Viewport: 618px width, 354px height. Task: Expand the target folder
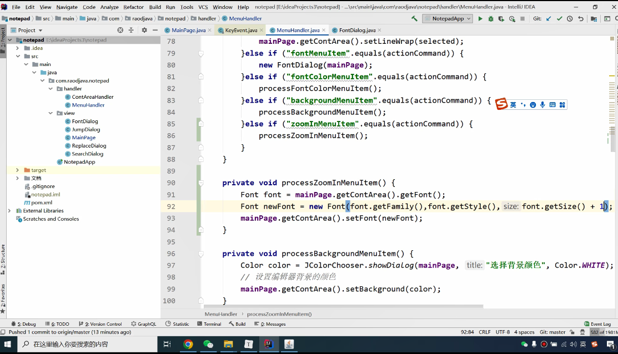click(17, 170)
